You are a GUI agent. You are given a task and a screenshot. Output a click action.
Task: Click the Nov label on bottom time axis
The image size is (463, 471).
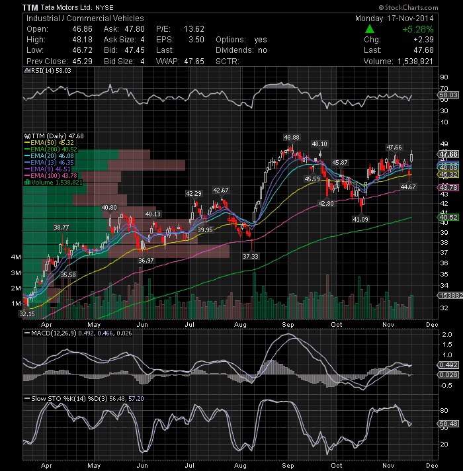tap(388, 466)
